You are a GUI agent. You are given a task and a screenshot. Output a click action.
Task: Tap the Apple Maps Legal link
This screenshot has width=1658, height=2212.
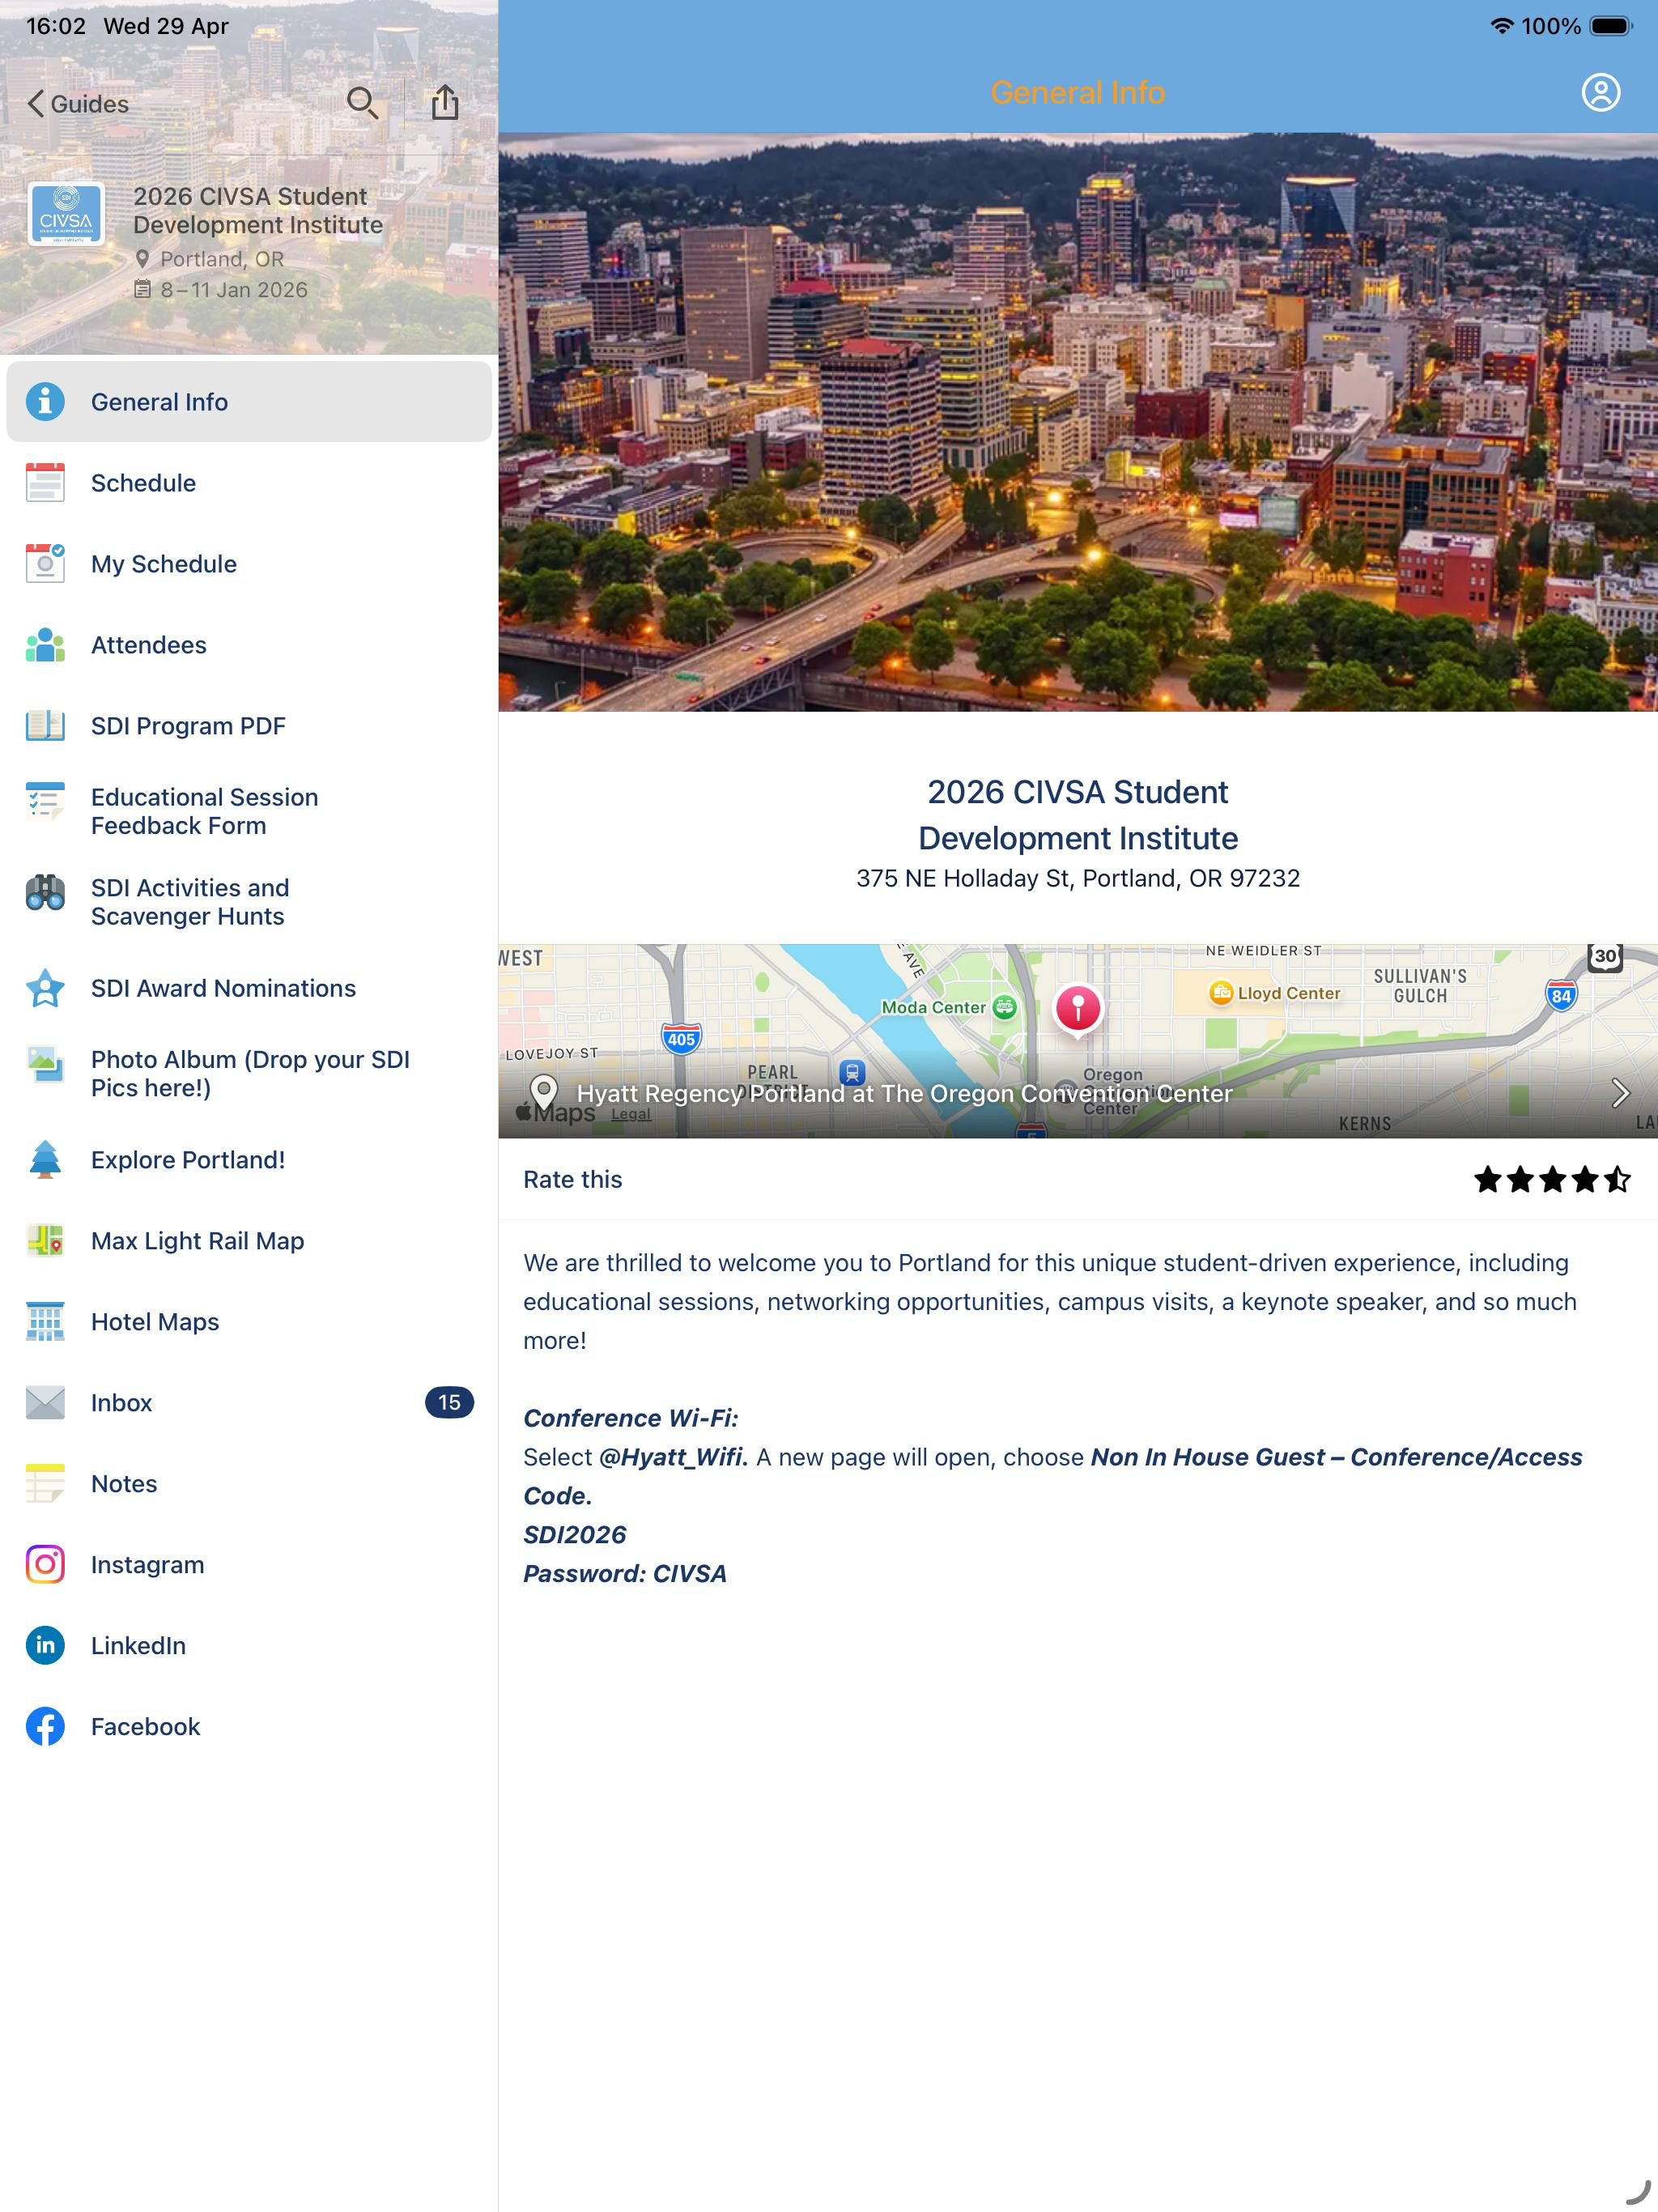click(631, 1114)
